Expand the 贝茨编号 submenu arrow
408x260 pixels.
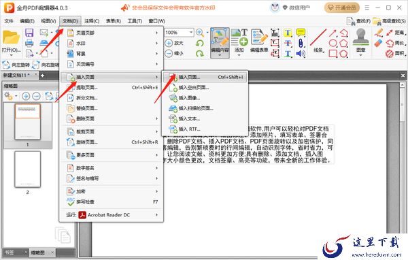(x=156, y=64)
